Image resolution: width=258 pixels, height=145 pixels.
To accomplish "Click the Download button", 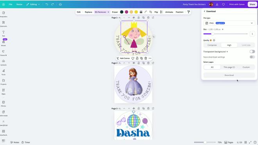I will (x=229, y=75).
